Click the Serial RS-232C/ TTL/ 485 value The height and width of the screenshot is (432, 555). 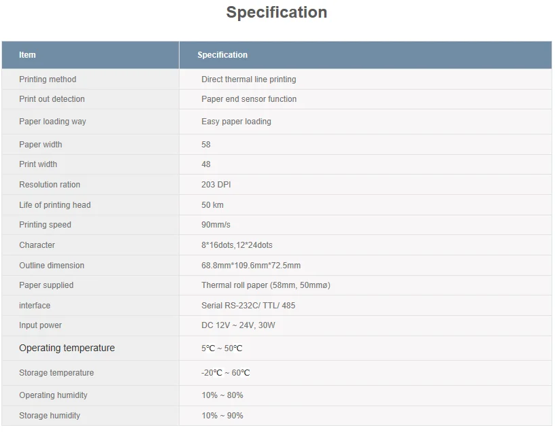tap(248, 306)
